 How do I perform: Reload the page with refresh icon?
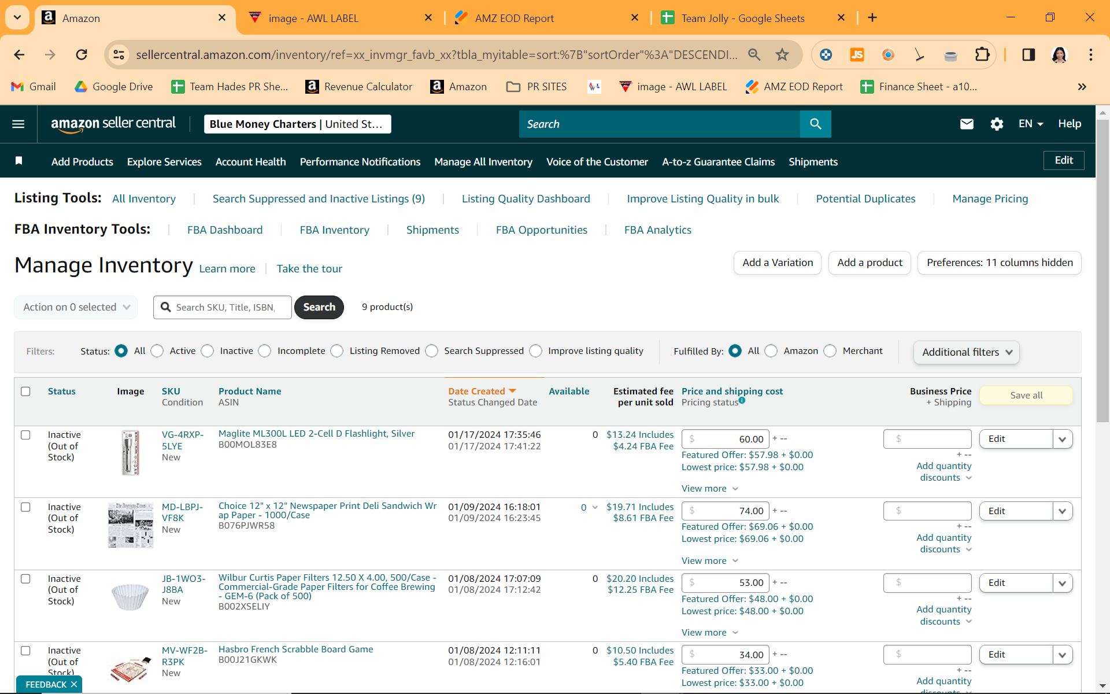click(x=82, y=54)
